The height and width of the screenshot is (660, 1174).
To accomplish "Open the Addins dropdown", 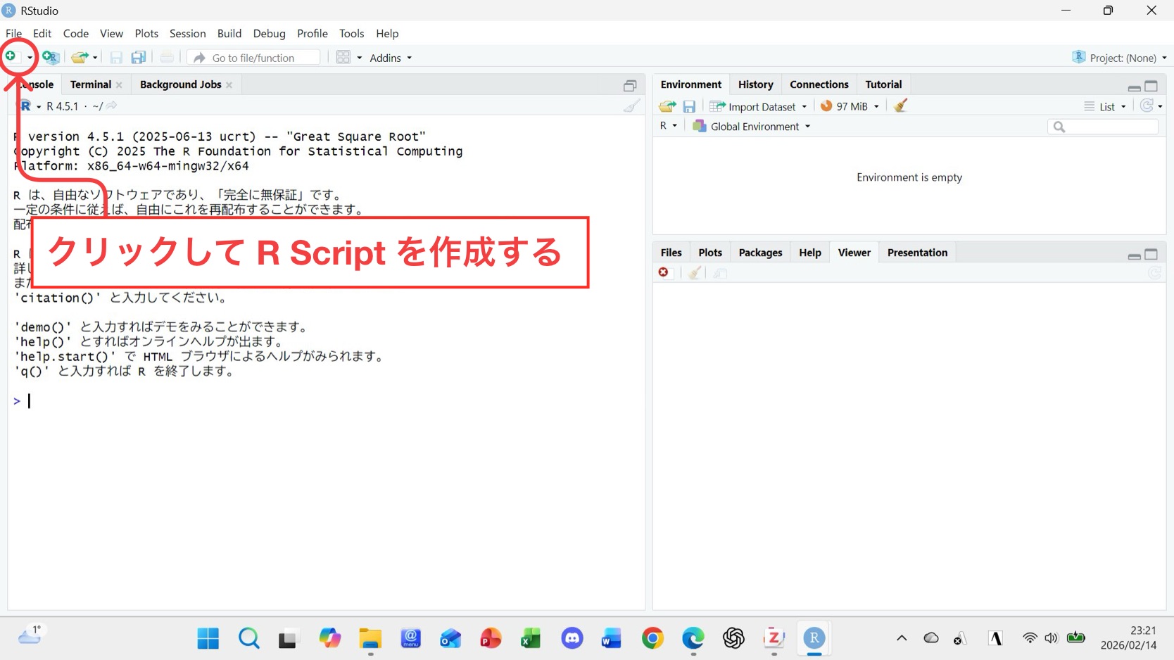I will tap(391, 58).
